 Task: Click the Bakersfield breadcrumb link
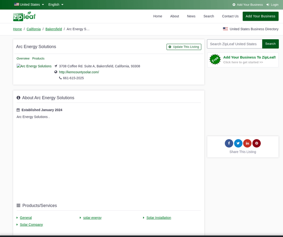[x=54, y=29]
